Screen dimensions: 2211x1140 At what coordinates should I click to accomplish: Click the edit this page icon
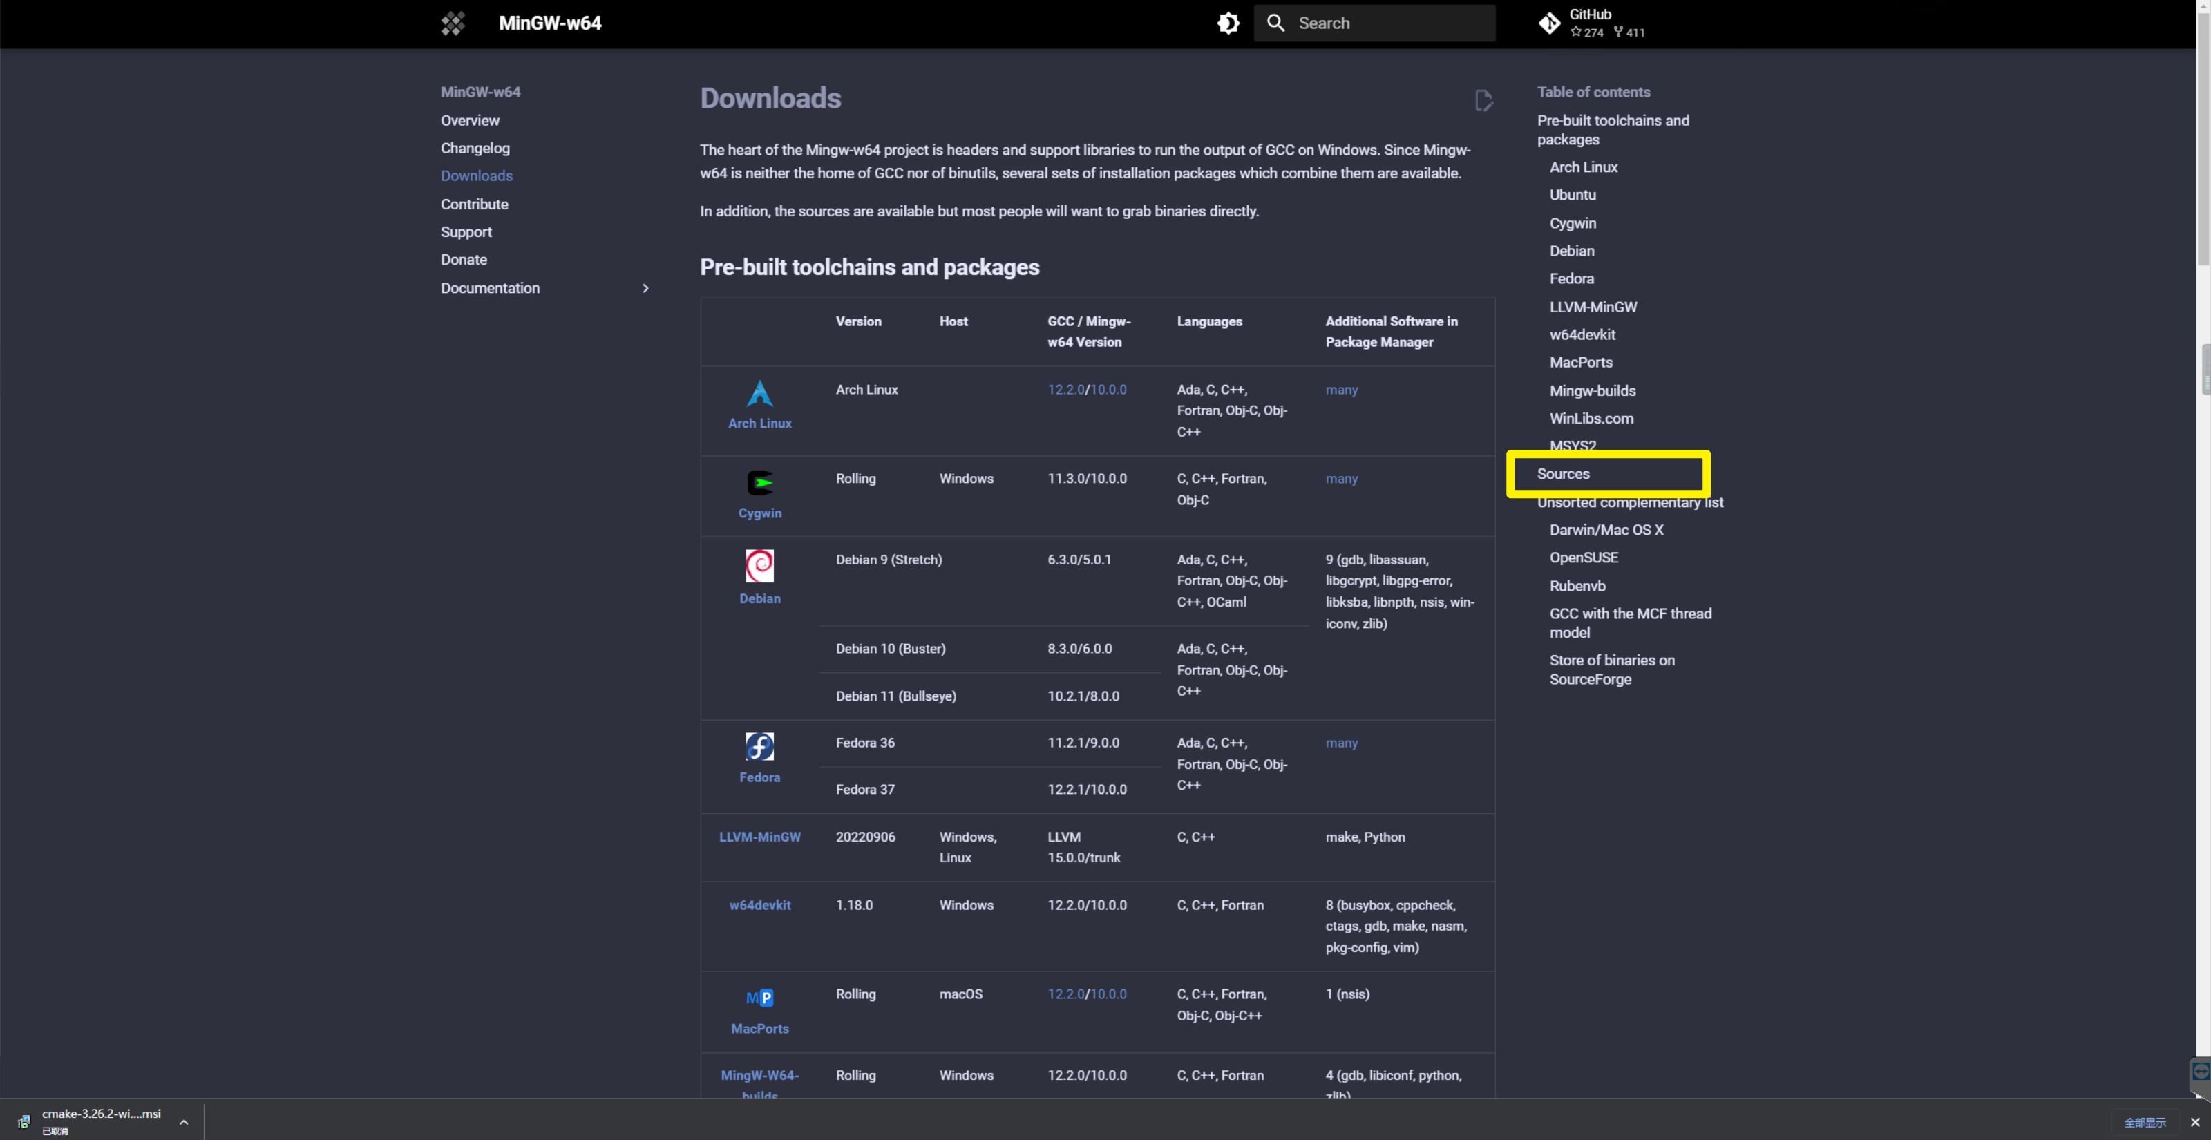tap(1483, 100)
